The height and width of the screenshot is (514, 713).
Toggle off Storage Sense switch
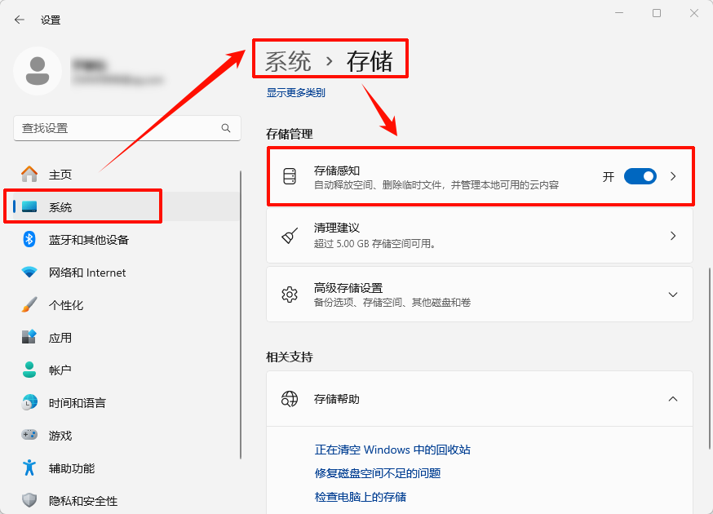point(640,175)
